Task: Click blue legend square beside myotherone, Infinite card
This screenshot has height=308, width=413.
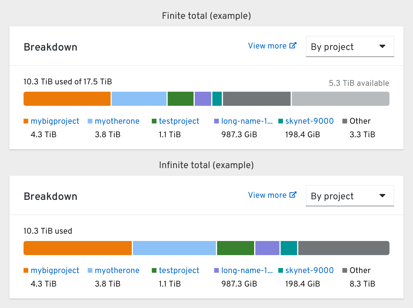Action: tap(90, 270)
